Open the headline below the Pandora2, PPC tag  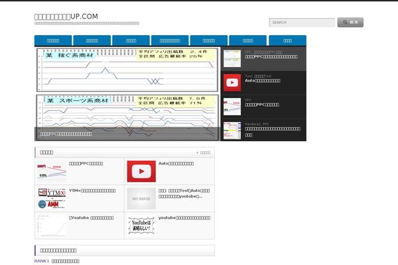(273, 132)
